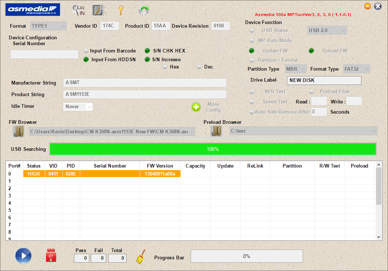Viewport: 388px width, 271px height.
Task: Click the device table scrollbar thumb
Action: (379, 186)
